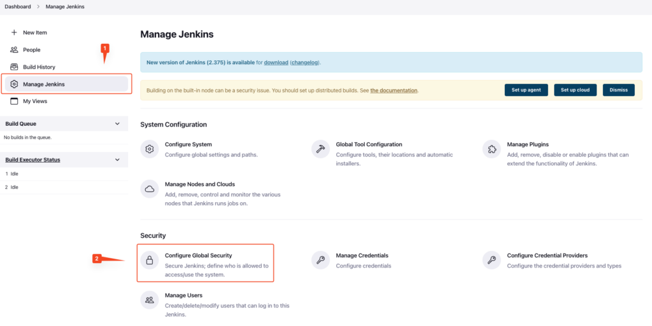Select Manage Jenkins in the sidebar
Screen dimensions: 652x326
[66, 84]
